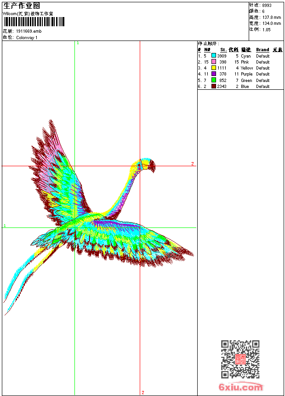Click the Blue description text
This screenshot has width=285, height=396.
pyautogui.click(x=245, y=87)
